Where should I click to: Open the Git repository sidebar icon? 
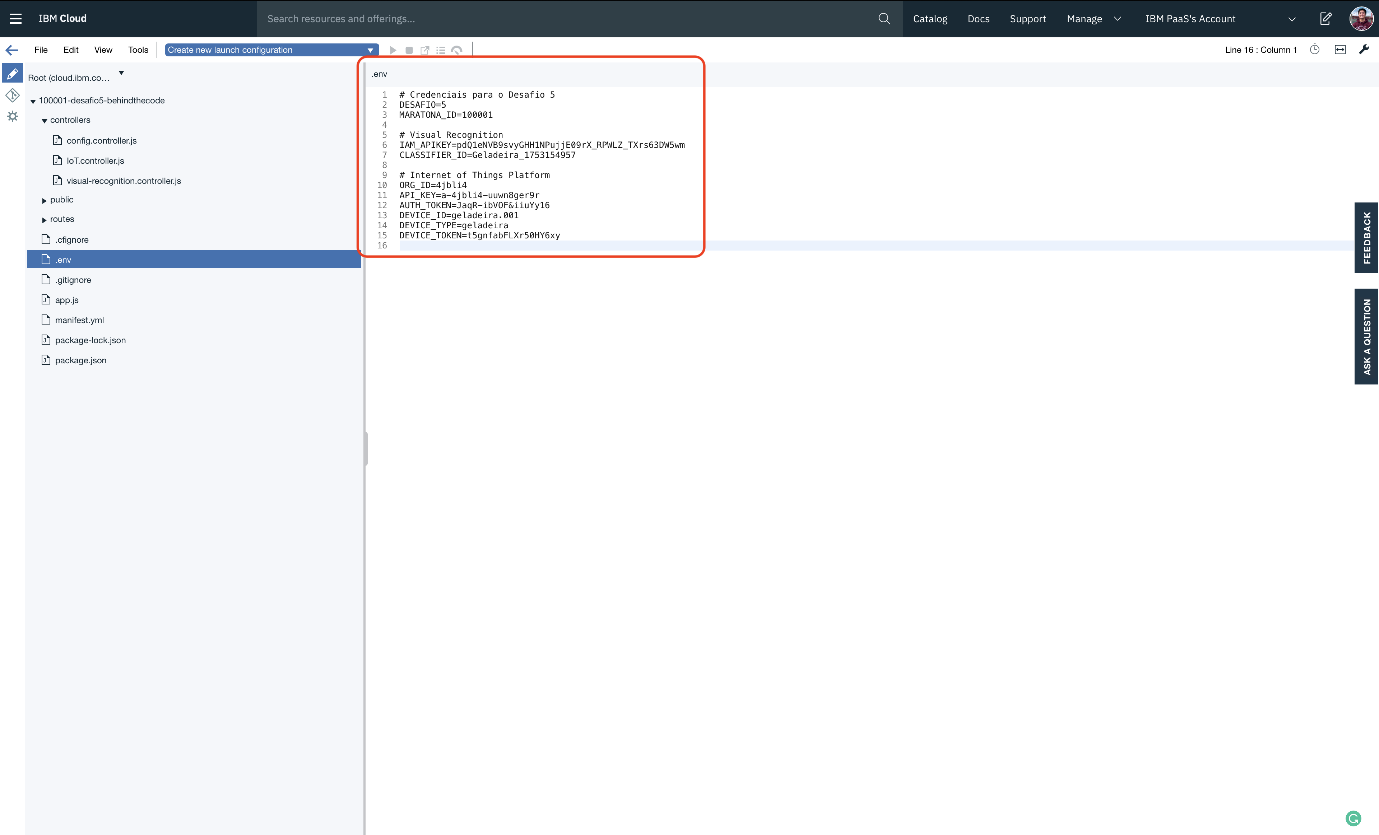pos(12,95)
